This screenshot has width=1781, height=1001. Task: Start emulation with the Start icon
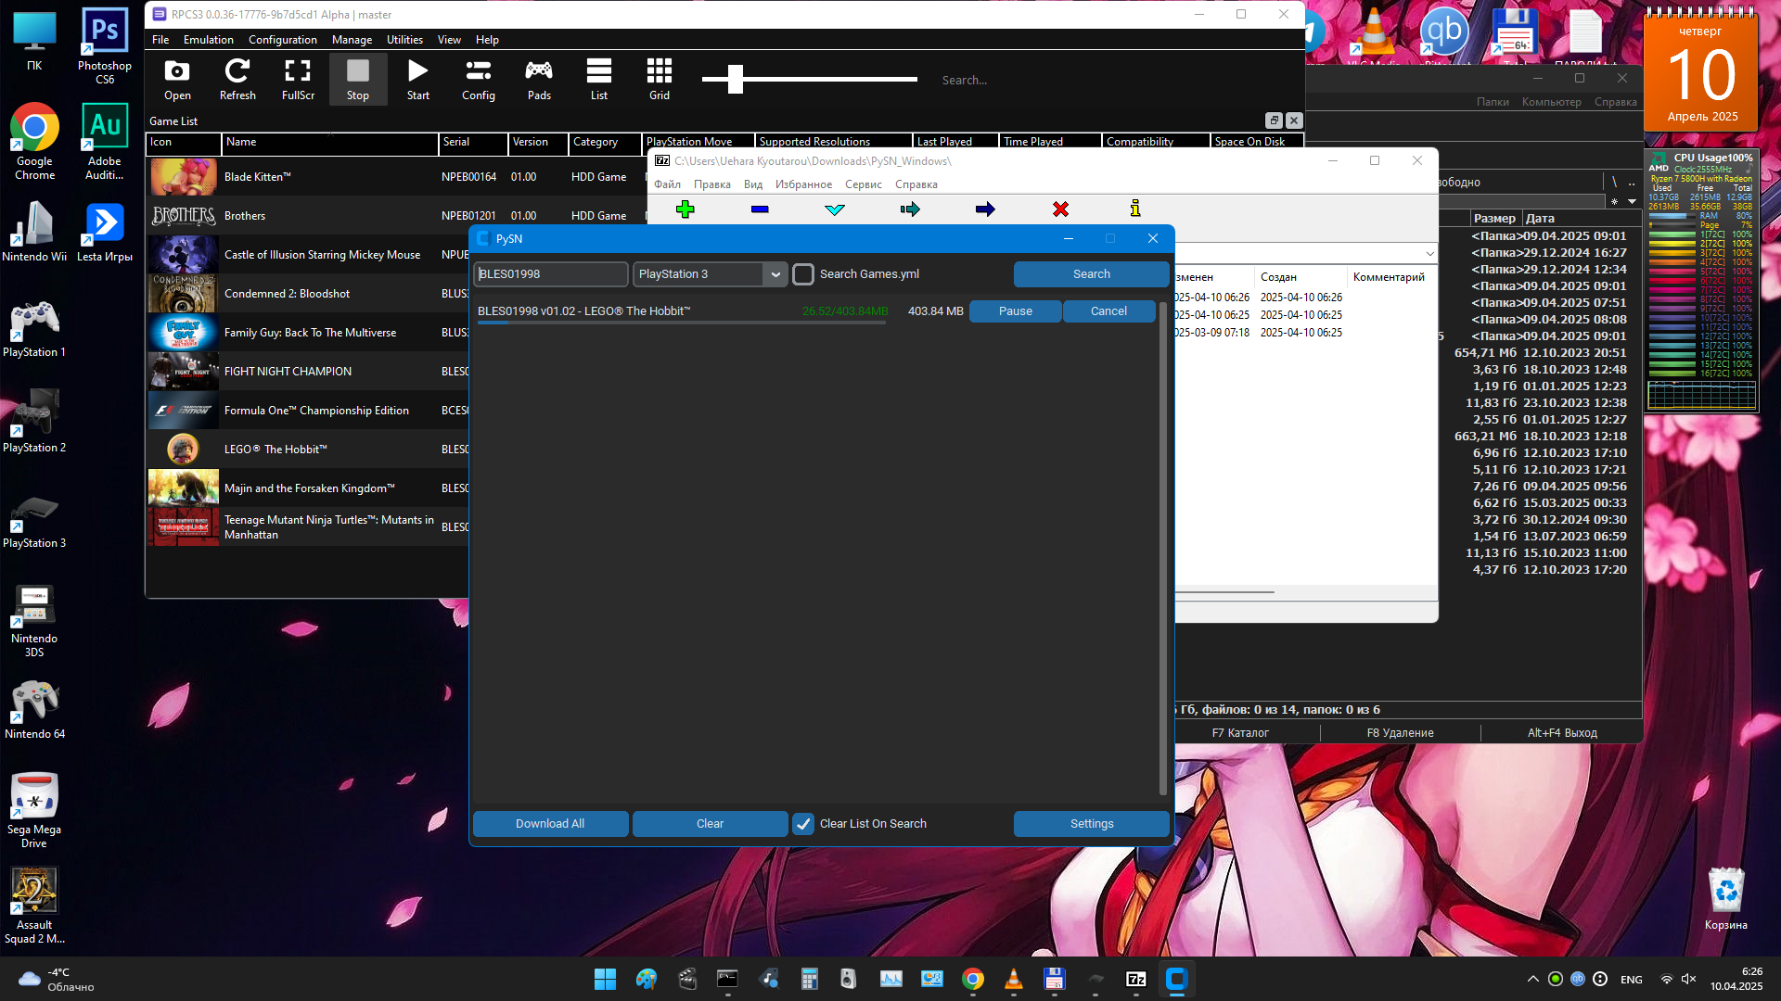click(x=418, y=80)
